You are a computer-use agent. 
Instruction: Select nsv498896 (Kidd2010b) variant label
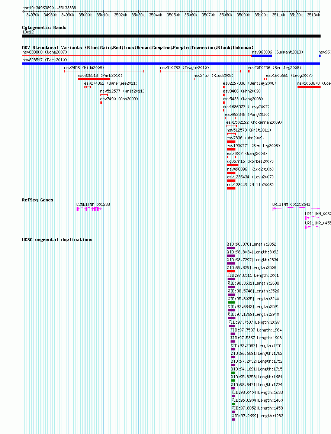pyautogui.click(x=250, y=169)
